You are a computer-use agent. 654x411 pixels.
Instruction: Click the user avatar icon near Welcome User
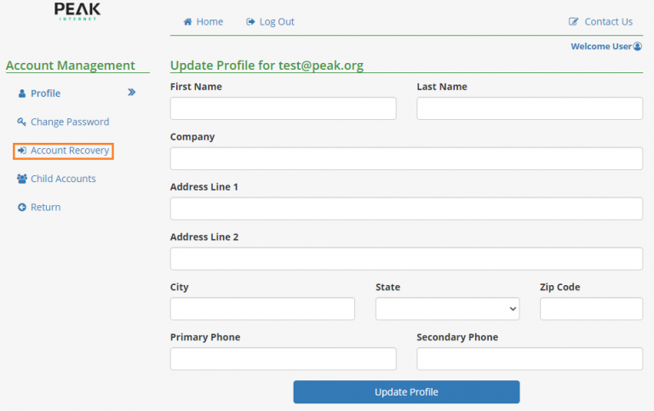pos(638,47)
